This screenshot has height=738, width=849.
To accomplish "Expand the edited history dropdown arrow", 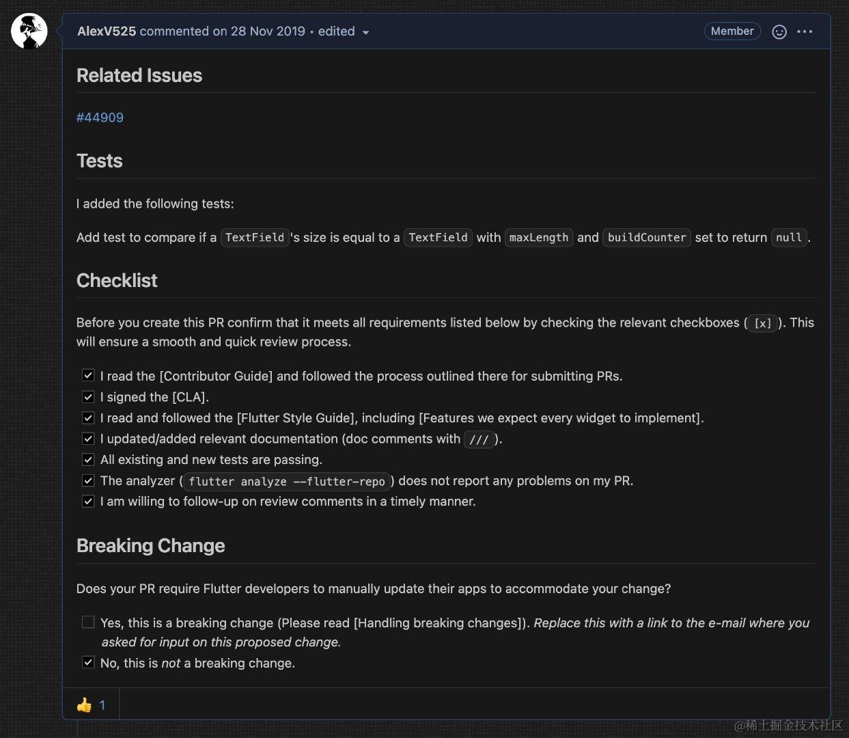I will point(365,32).
